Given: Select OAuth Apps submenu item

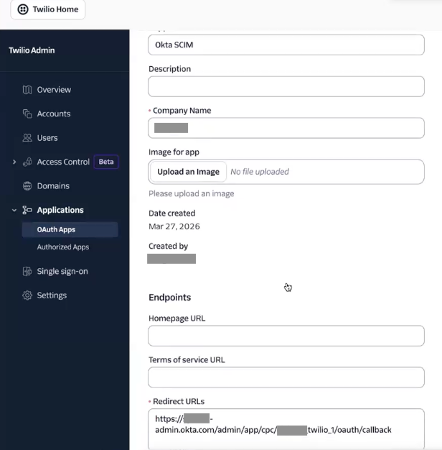Looking at the screenshot, I should tap(70, 229).
